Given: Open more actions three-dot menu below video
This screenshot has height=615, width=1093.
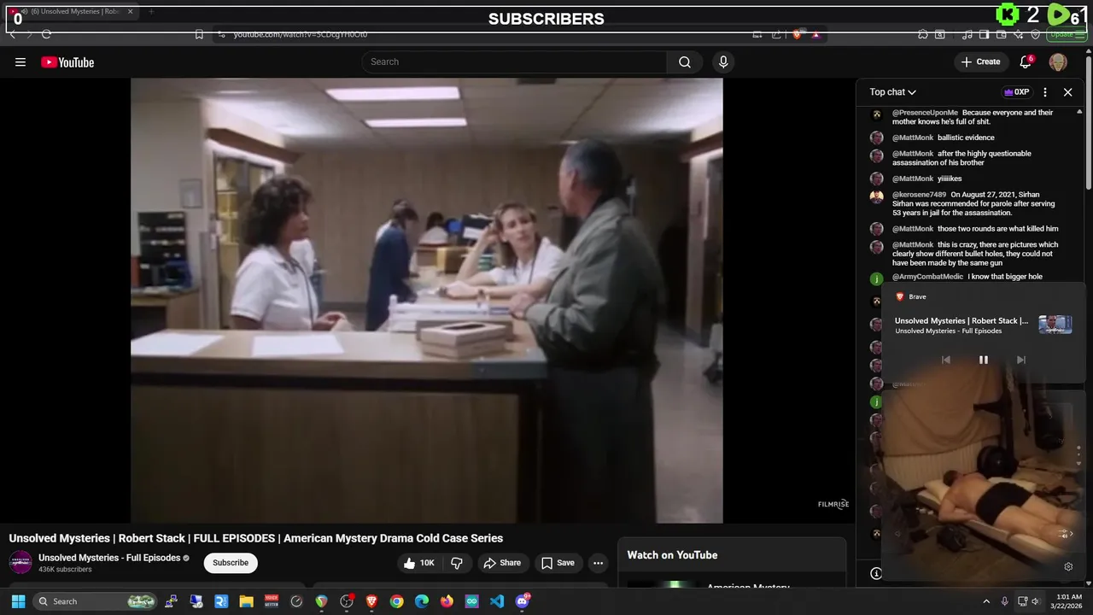Looking at the screenshot, I should [x=598, y=563].
